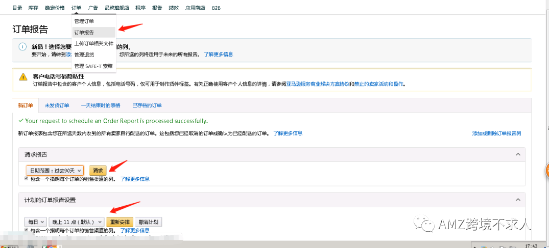Screen dimensions: 549x248
Task: Click the blue info icon in the banner
Action: pyautogui.click(x=22, y=47)
